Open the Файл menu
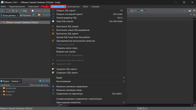 3,7
